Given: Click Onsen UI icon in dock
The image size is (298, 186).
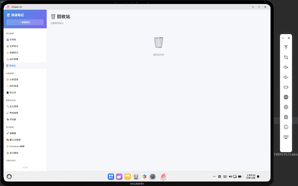Looking at the screenshot, I should tap(163, 177).
